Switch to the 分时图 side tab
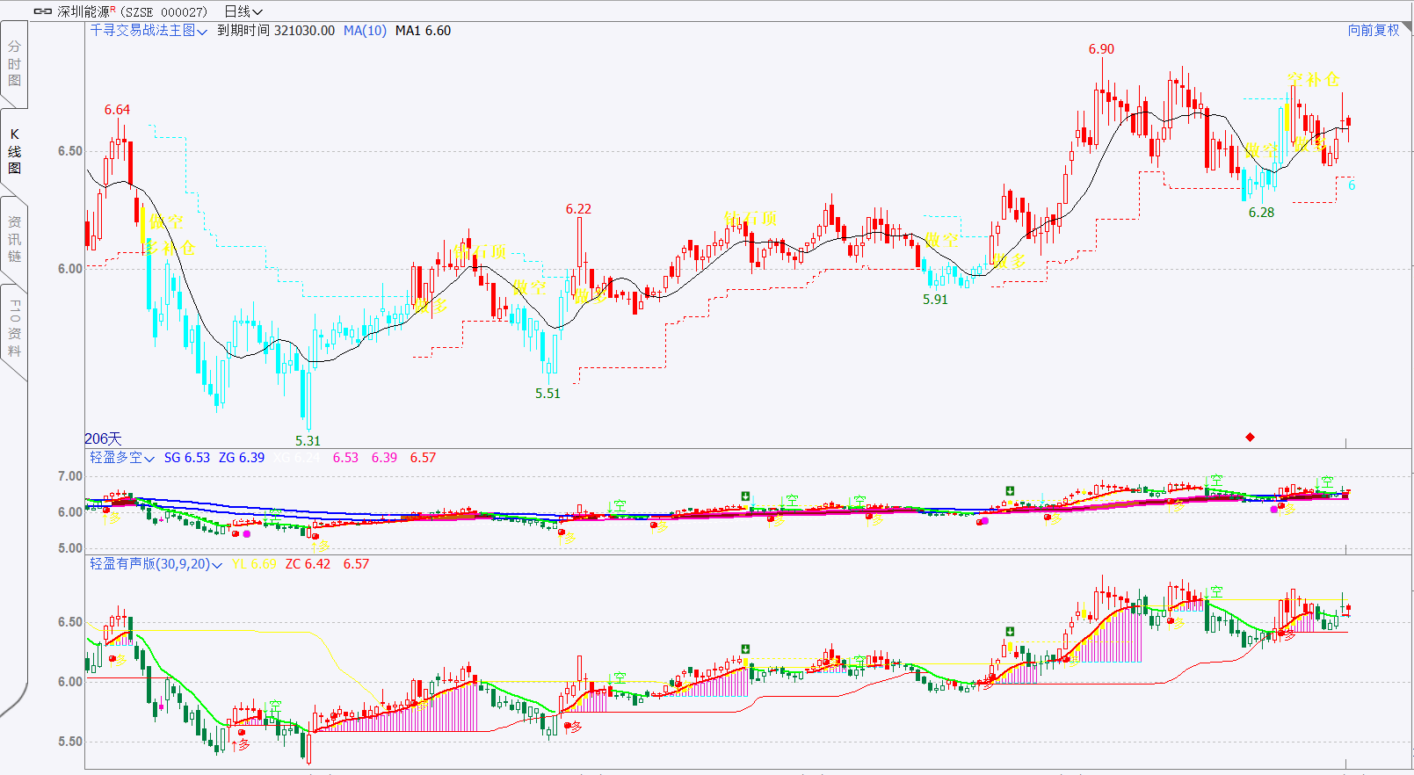 [x=14, y=63]
